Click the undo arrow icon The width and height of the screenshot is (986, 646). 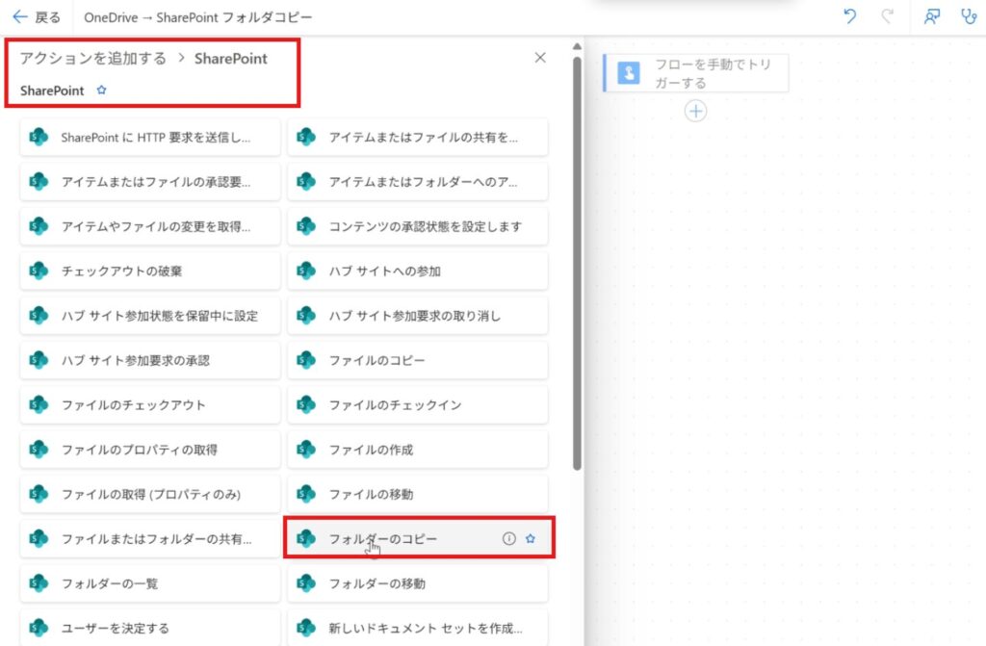click(850, 17)
